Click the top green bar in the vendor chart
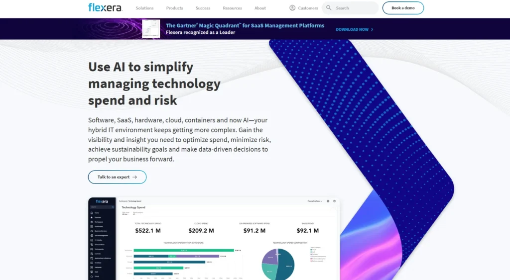 click(x=184, y=250)
